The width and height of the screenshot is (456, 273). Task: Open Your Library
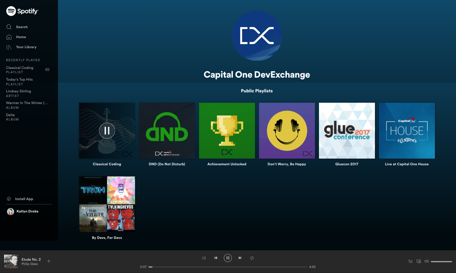point(26,47)
